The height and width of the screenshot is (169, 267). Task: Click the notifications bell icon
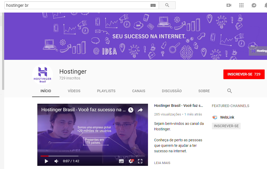pos(266,5)
